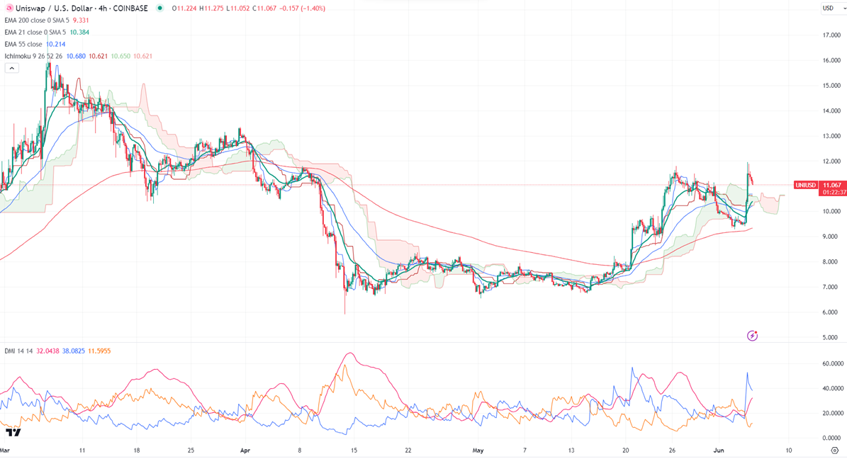Collapse the indicator legend with chevron button

coord(12,68)
